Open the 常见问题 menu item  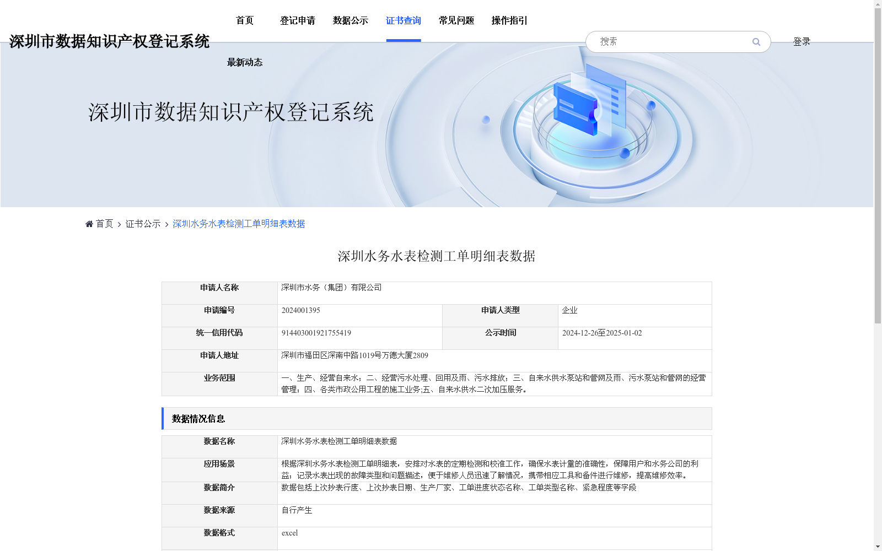pyautogui.click(x=456, y=20)
